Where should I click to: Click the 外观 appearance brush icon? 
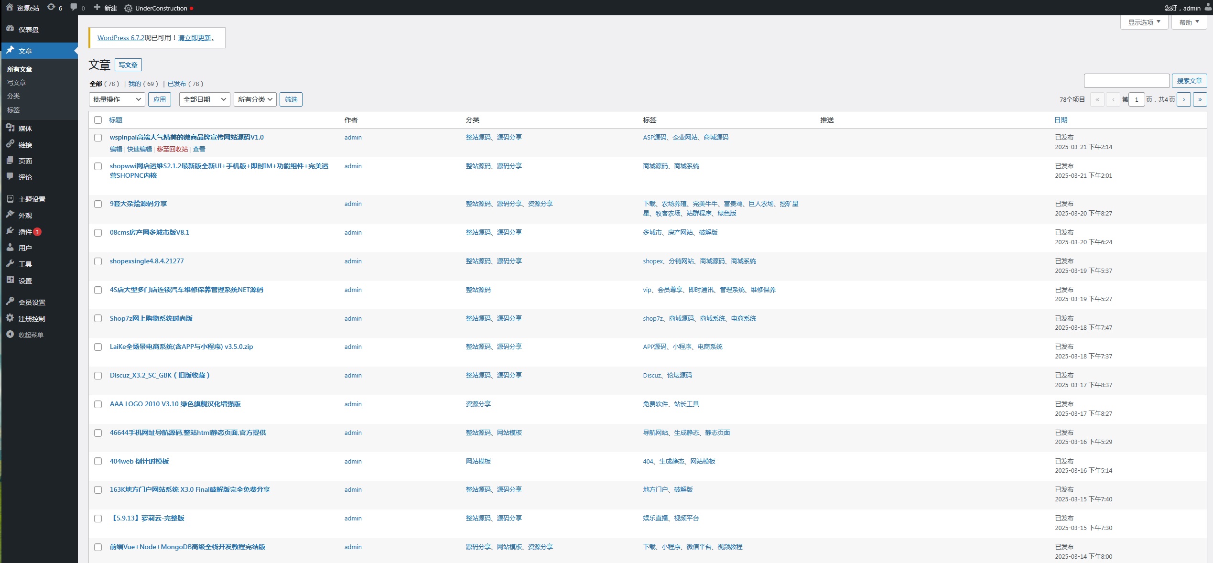point(10,215)
